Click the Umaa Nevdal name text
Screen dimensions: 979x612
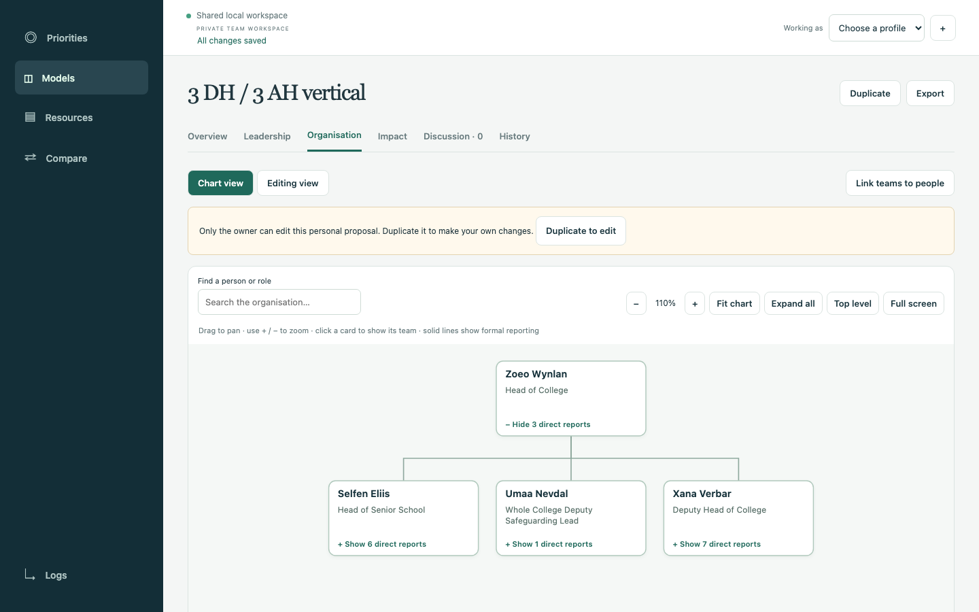coord(536,494)
